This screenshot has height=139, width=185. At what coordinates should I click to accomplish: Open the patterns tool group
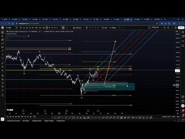[3, 43]
